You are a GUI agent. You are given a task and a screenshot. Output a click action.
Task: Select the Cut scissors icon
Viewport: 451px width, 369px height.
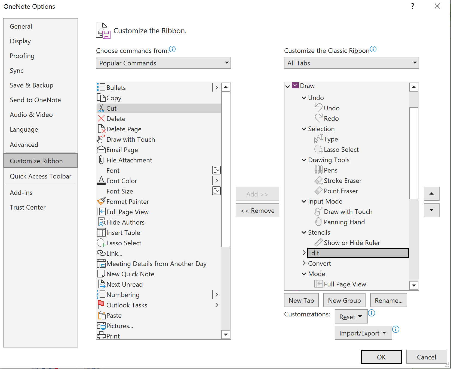pyautogui.click(x=101, y=108)
